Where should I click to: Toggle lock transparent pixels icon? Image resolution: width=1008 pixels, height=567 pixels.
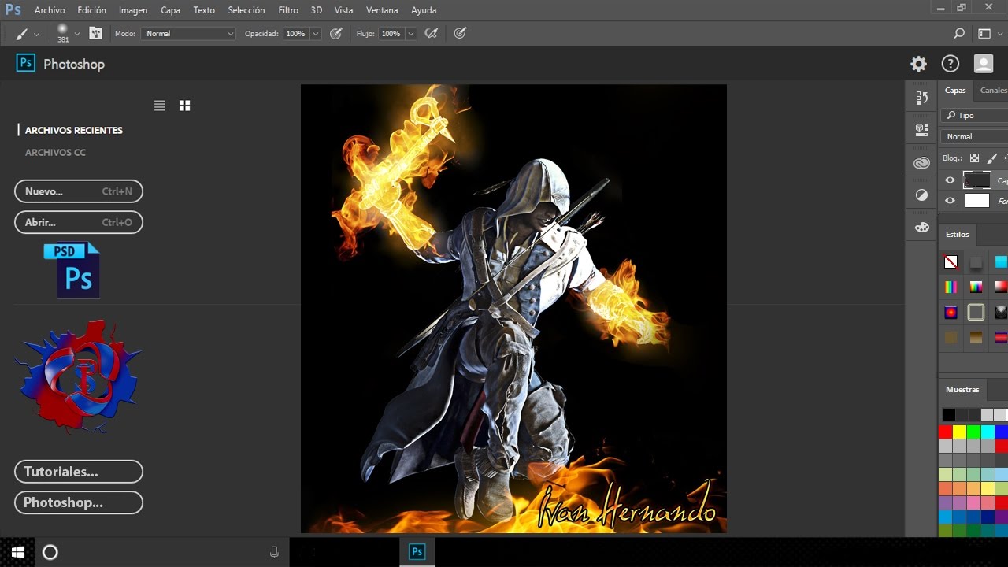pos(975,158)
